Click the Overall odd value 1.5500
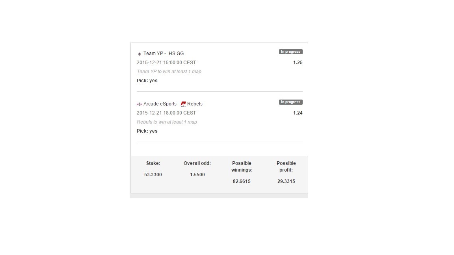454x255 pixels. pos(197,175)
